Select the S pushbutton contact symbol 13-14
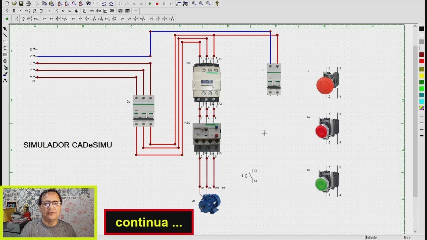Screen dimensions: 427x240 250,176
